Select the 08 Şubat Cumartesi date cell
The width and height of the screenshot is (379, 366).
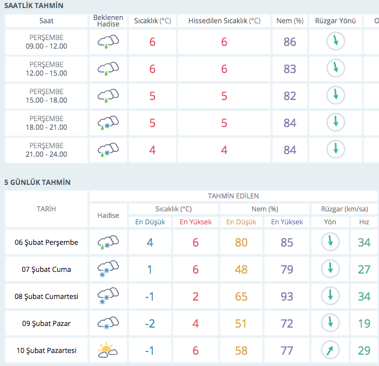click(x=46, y=296)
